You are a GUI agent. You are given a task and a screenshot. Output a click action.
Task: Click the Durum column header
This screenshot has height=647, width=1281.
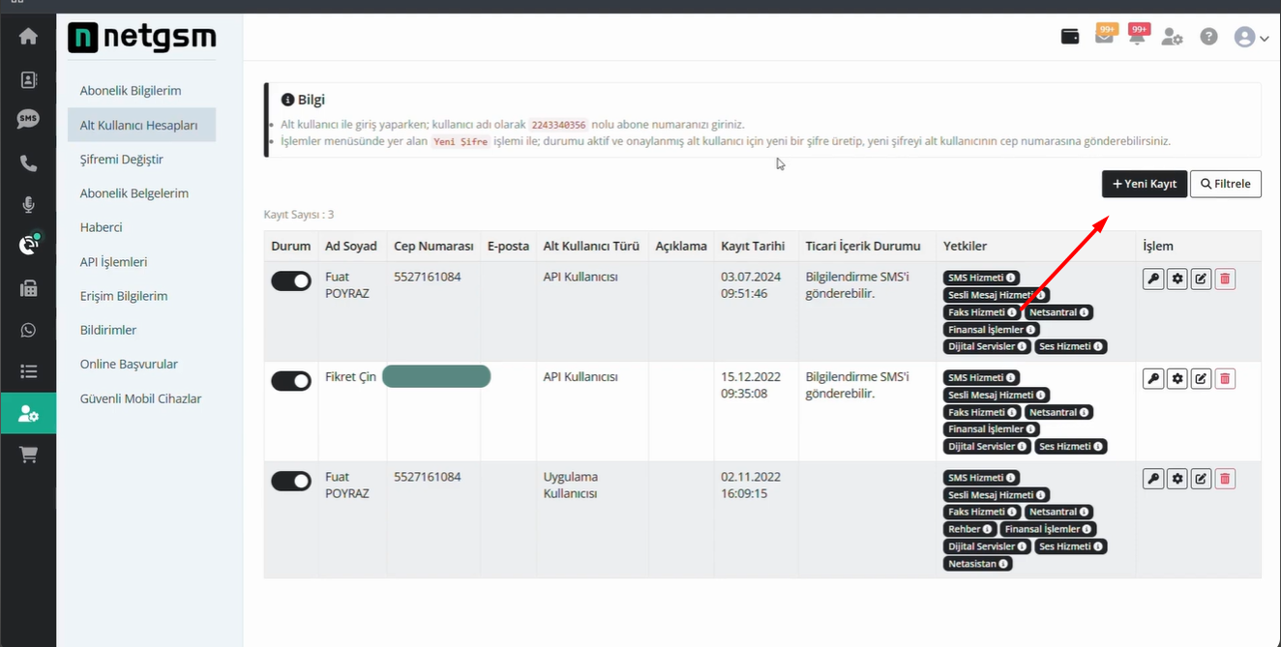point(291,246)
